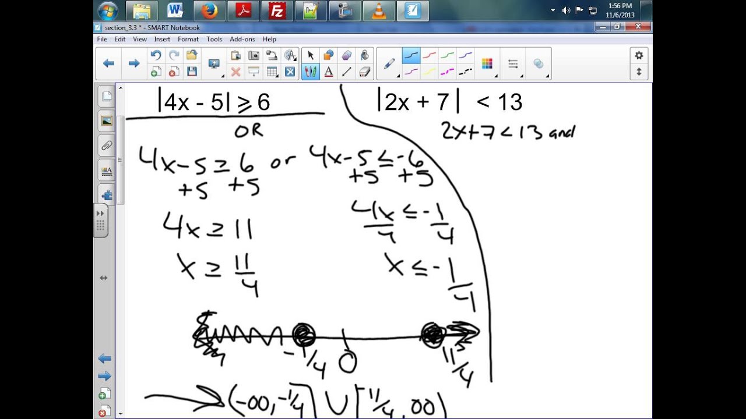Screen dimensions: 746x419
Task: Open VLC media player from taskbar
Action: [x=379, y=10]
